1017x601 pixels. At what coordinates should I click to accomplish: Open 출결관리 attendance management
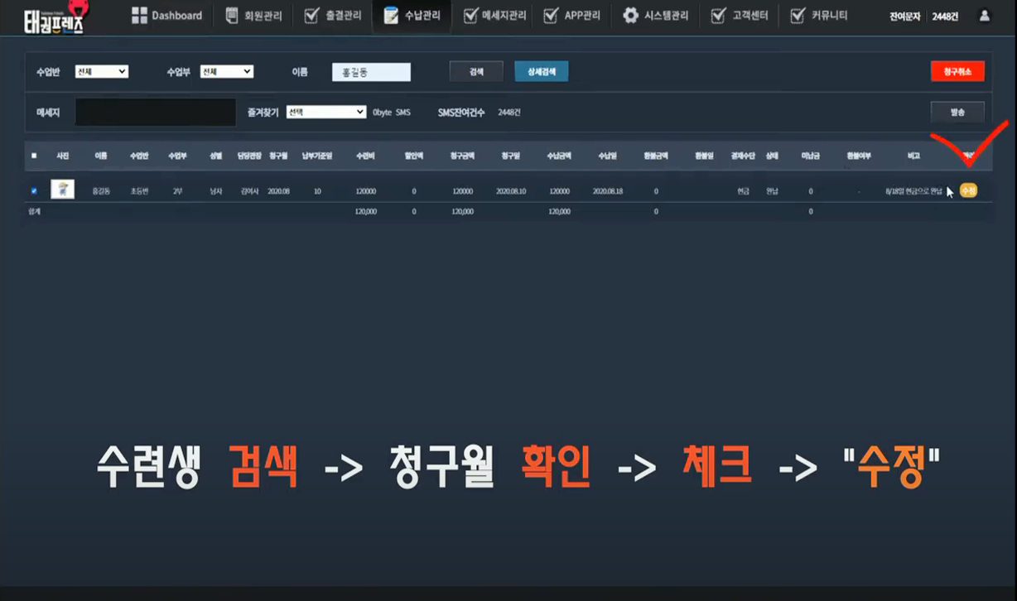coord(333,16)
